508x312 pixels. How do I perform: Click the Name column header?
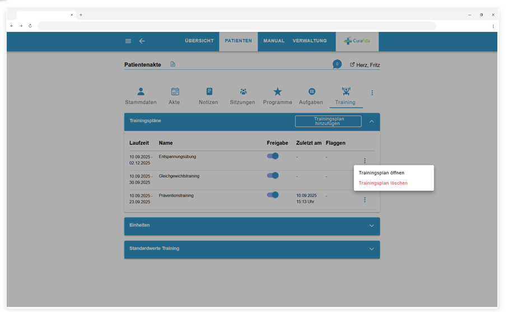click(x=166, y=143)
